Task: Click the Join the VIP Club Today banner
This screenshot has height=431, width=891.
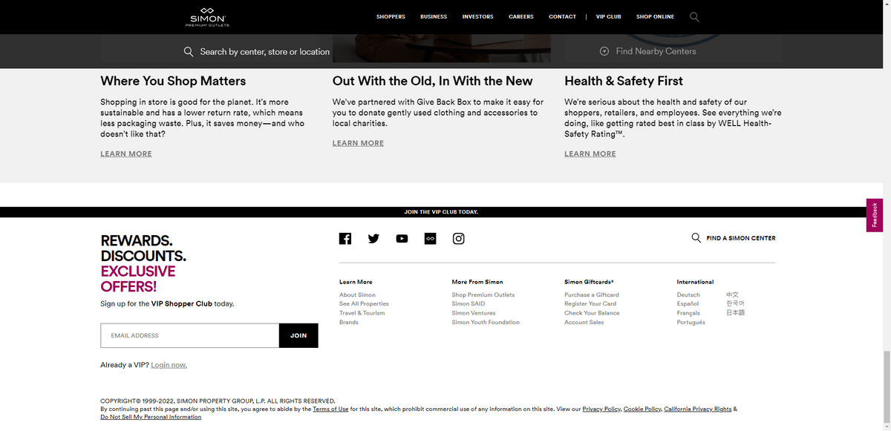Action: click(441, 212)
